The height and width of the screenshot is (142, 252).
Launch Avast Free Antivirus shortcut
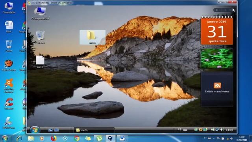[9, 86]
